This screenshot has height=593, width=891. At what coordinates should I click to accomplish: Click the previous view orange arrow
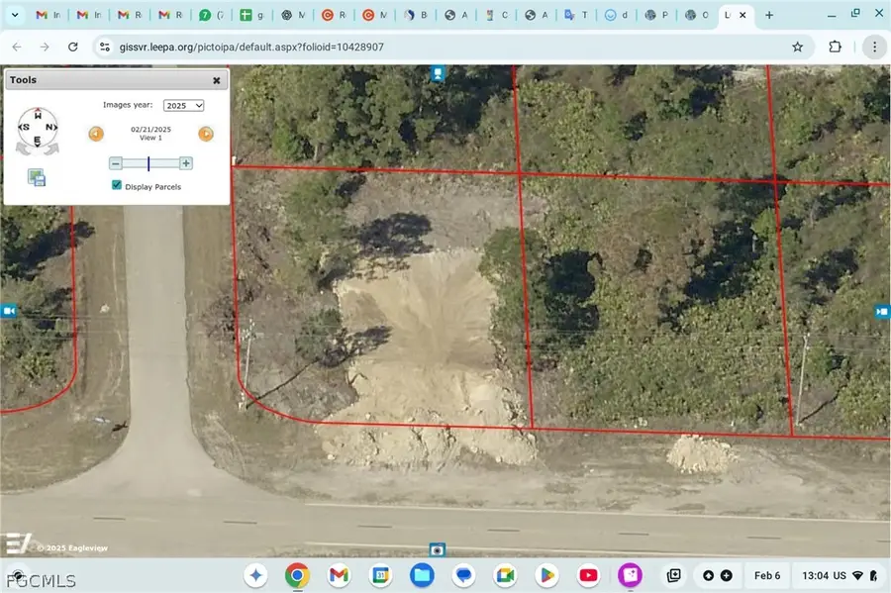point(96,133)
